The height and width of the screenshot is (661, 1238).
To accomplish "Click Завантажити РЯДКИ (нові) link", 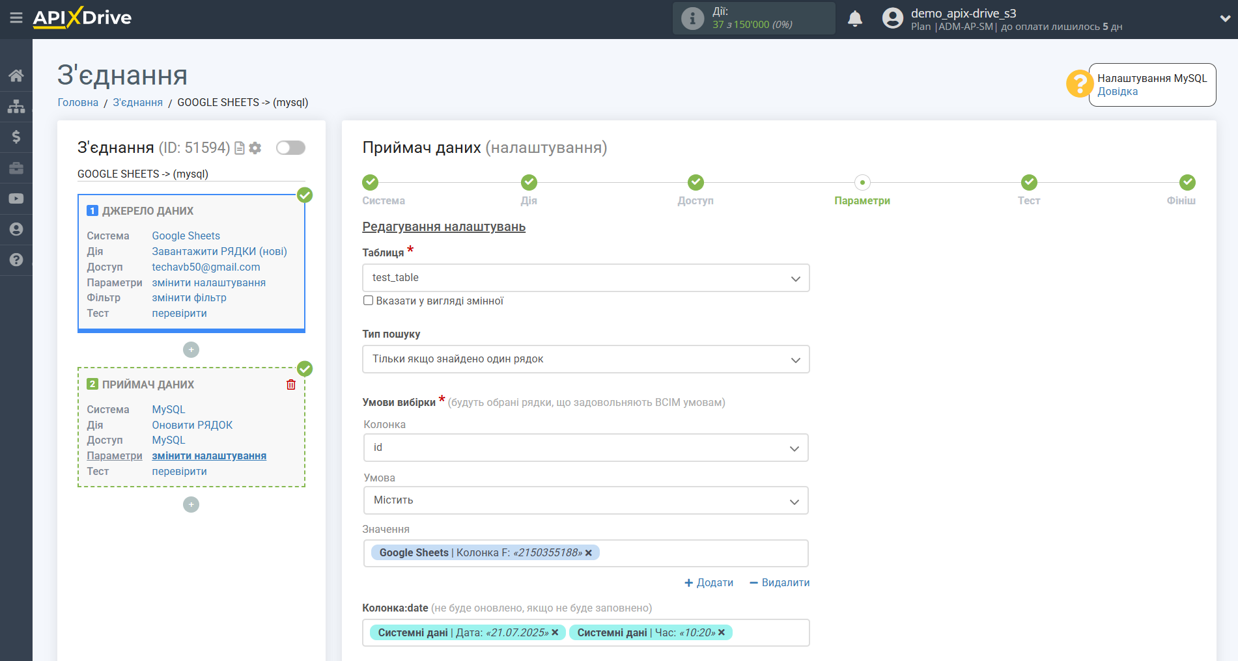I will coord(219,251).
